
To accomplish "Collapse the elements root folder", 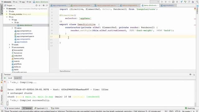I will click(x=4, y=9).
